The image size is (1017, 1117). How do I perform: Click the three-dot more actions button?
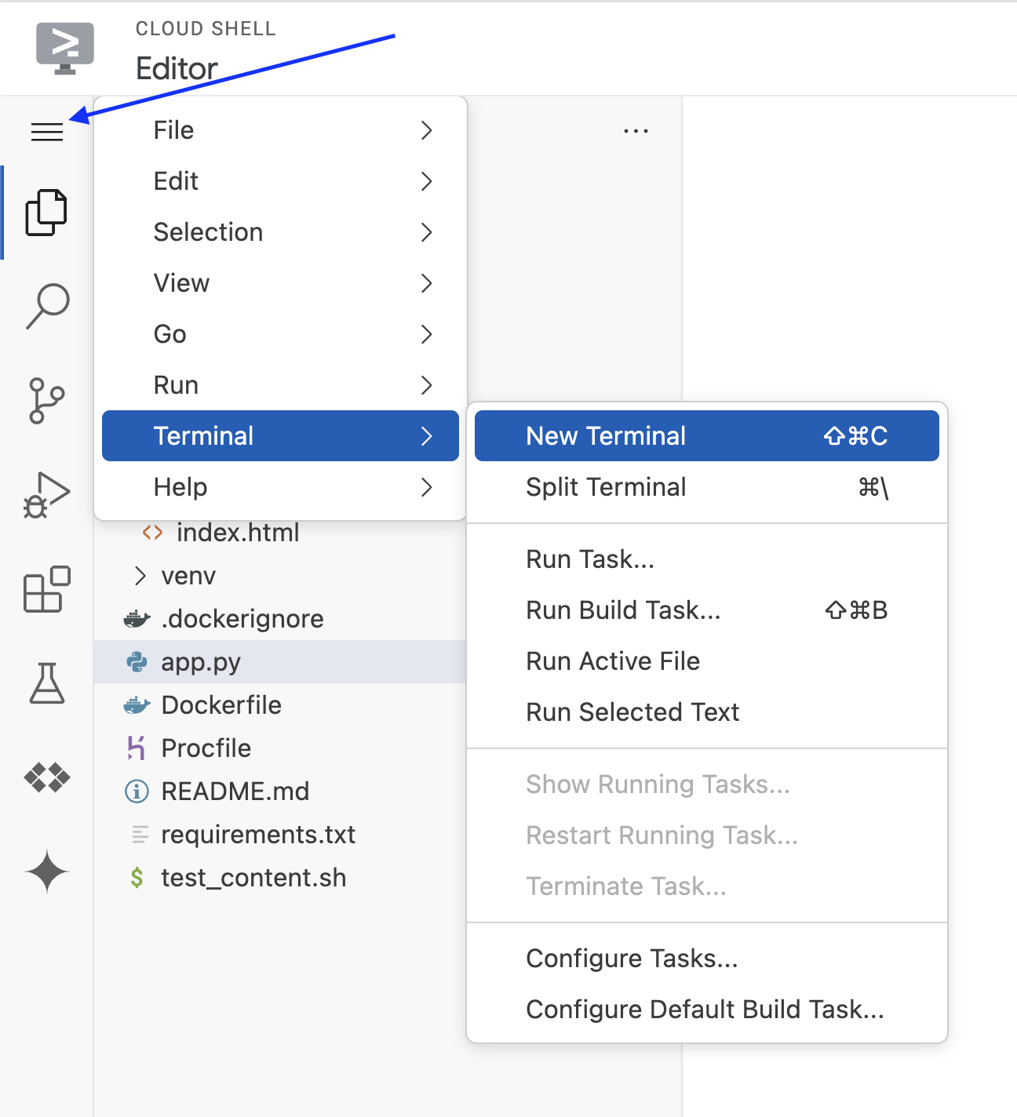[x=636, y=131]
